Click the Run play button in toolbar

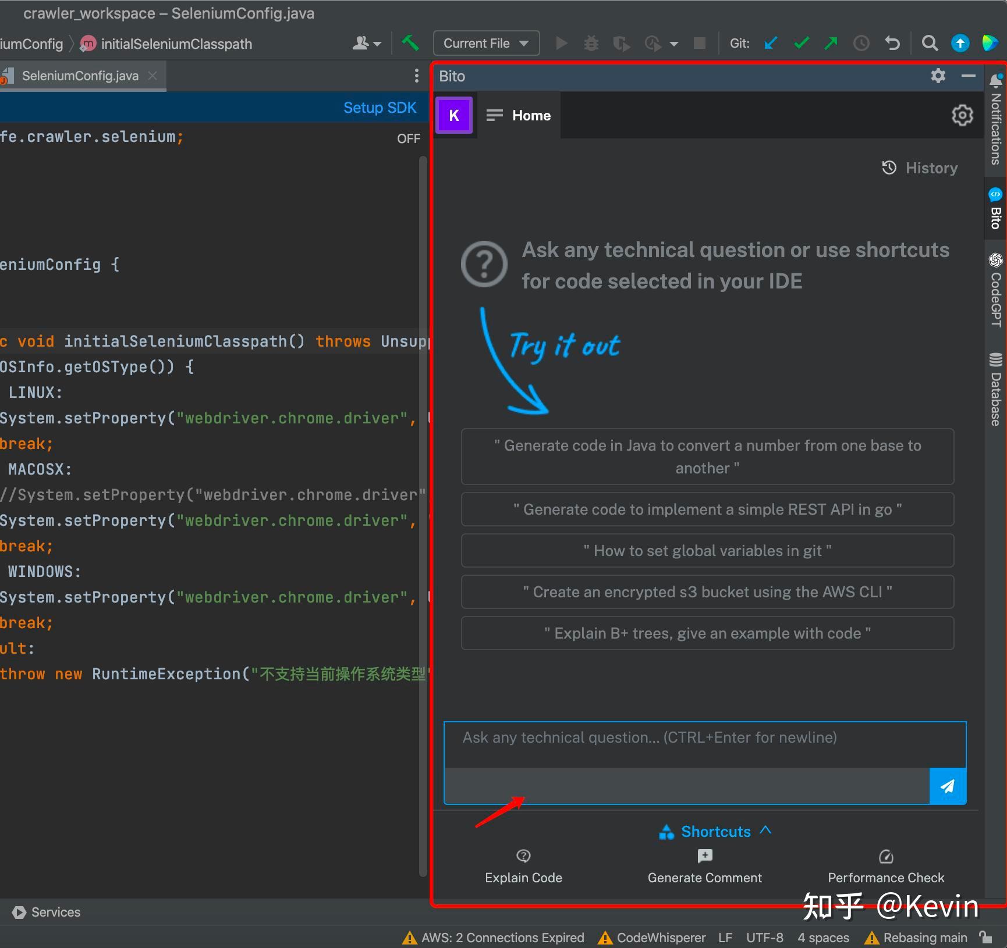point(562,43)
